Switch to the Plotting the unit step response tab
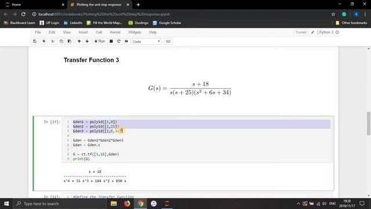The height and width of the screenshot is (209, 371). coord(99,5)
